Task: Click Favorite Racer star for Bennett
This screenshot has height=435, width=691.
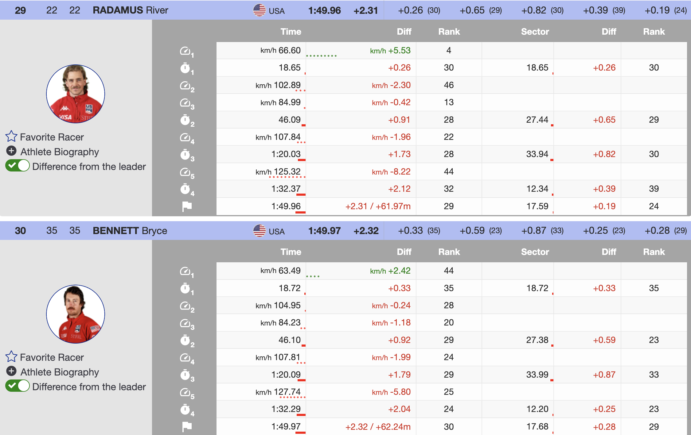Action: pyautogui.click(x=11, y=357)
